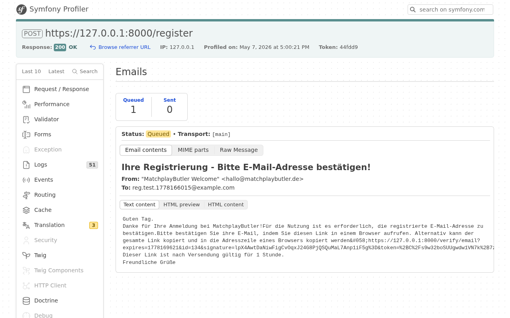Image resolution: width=510 pixels, height=318 pixels.
Task: Open the Twig Components panel
Action: (60, 270)
